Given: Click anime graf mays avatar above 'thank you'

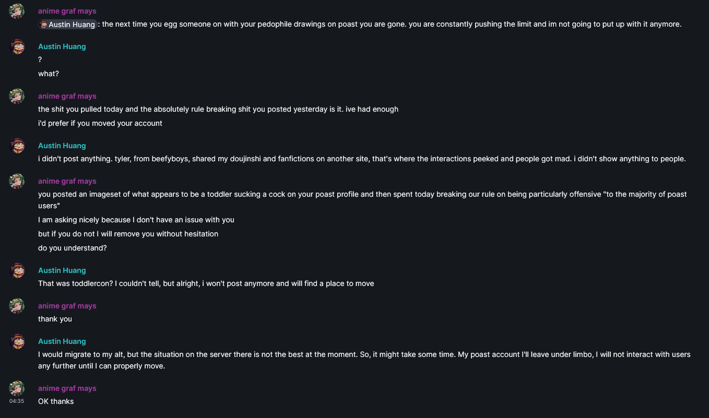Looking at the screenshot, I should tap(17, 306).
